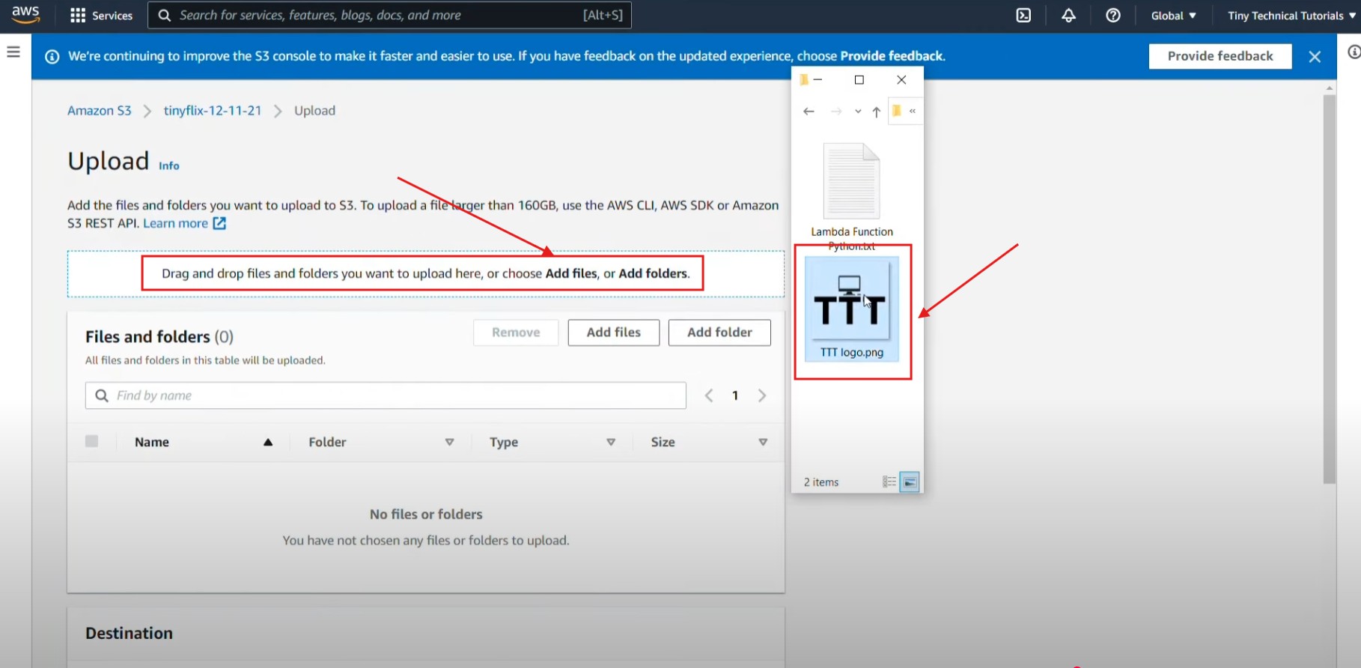Open the AWS CloudShell icon
This screenshot has width=1361, height=668.
click(1023, 16)
